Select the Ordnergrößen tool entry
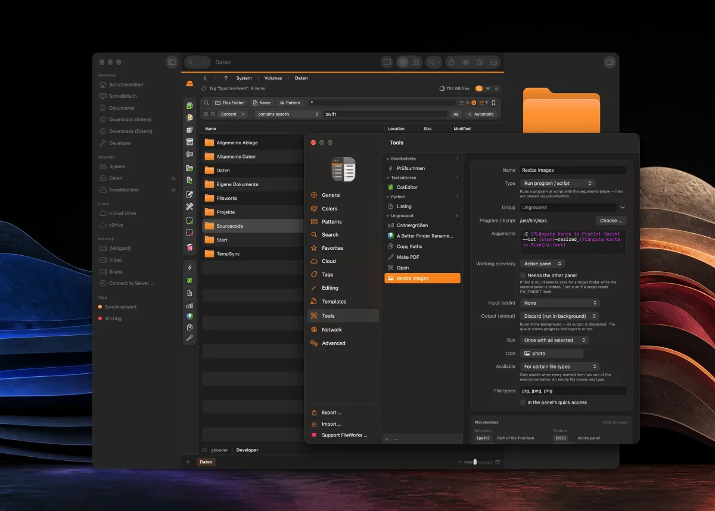715x511 pixels. pos(422,225)
